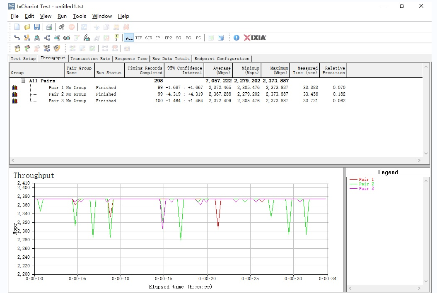This screenshot has width=437, height=293.
Task: Toggle the TCP filter button
Action: (139, 38)
